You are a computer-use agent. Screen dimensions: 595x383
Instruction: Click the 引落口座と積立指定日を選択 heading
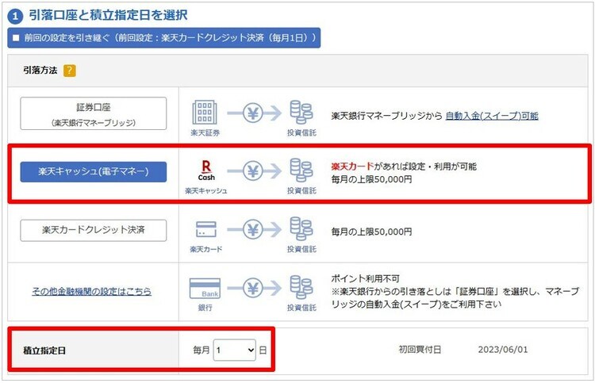pyautogui.click(x=108, y=15)
